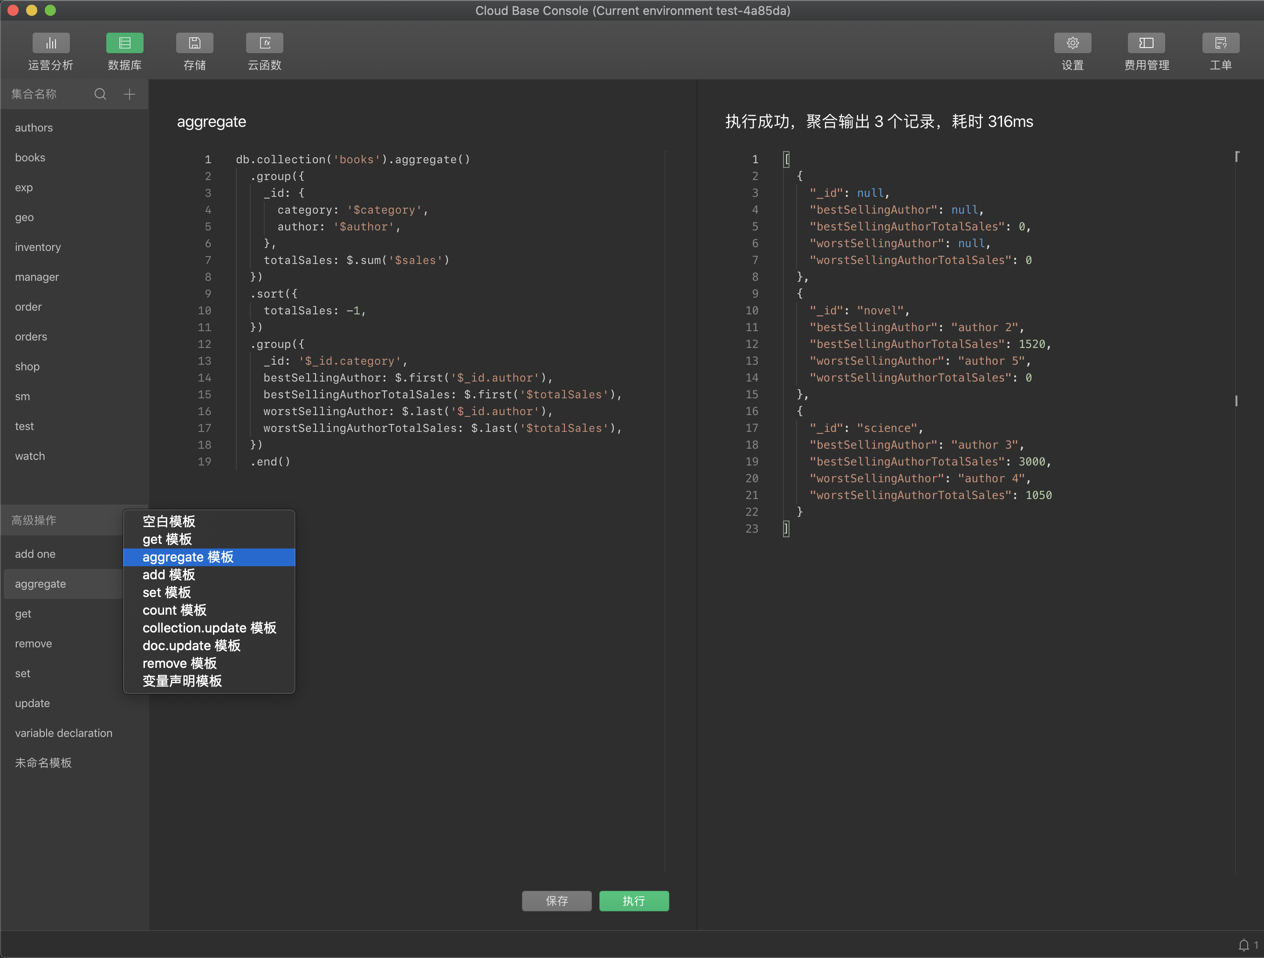
Task: Click the plus icon to add collection
Action: 130,94
